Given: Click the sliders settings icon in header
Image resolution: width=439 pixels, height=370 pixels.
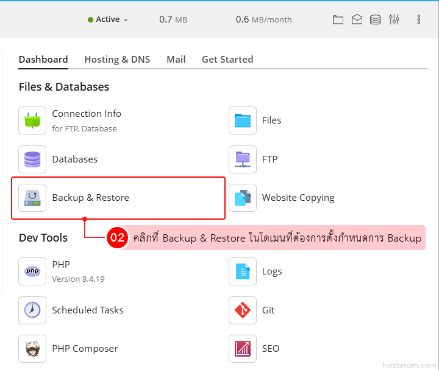Looking at the screenshot, I should coord(394,19).
